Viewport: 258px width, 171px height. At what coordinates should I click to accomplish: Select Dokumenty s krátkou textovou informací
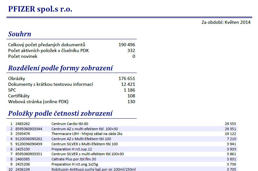50,84
